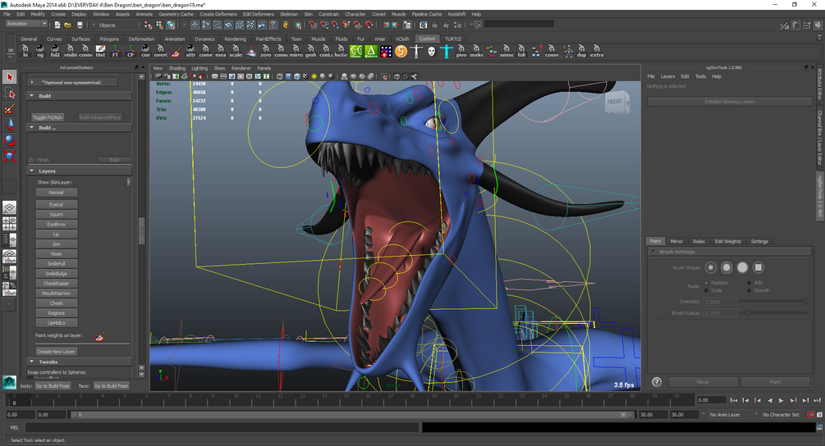This screenshot has width=825, height=446.
Task: Click the Create New Layer button
Action: pyautogui.click(x=57, y=351)
